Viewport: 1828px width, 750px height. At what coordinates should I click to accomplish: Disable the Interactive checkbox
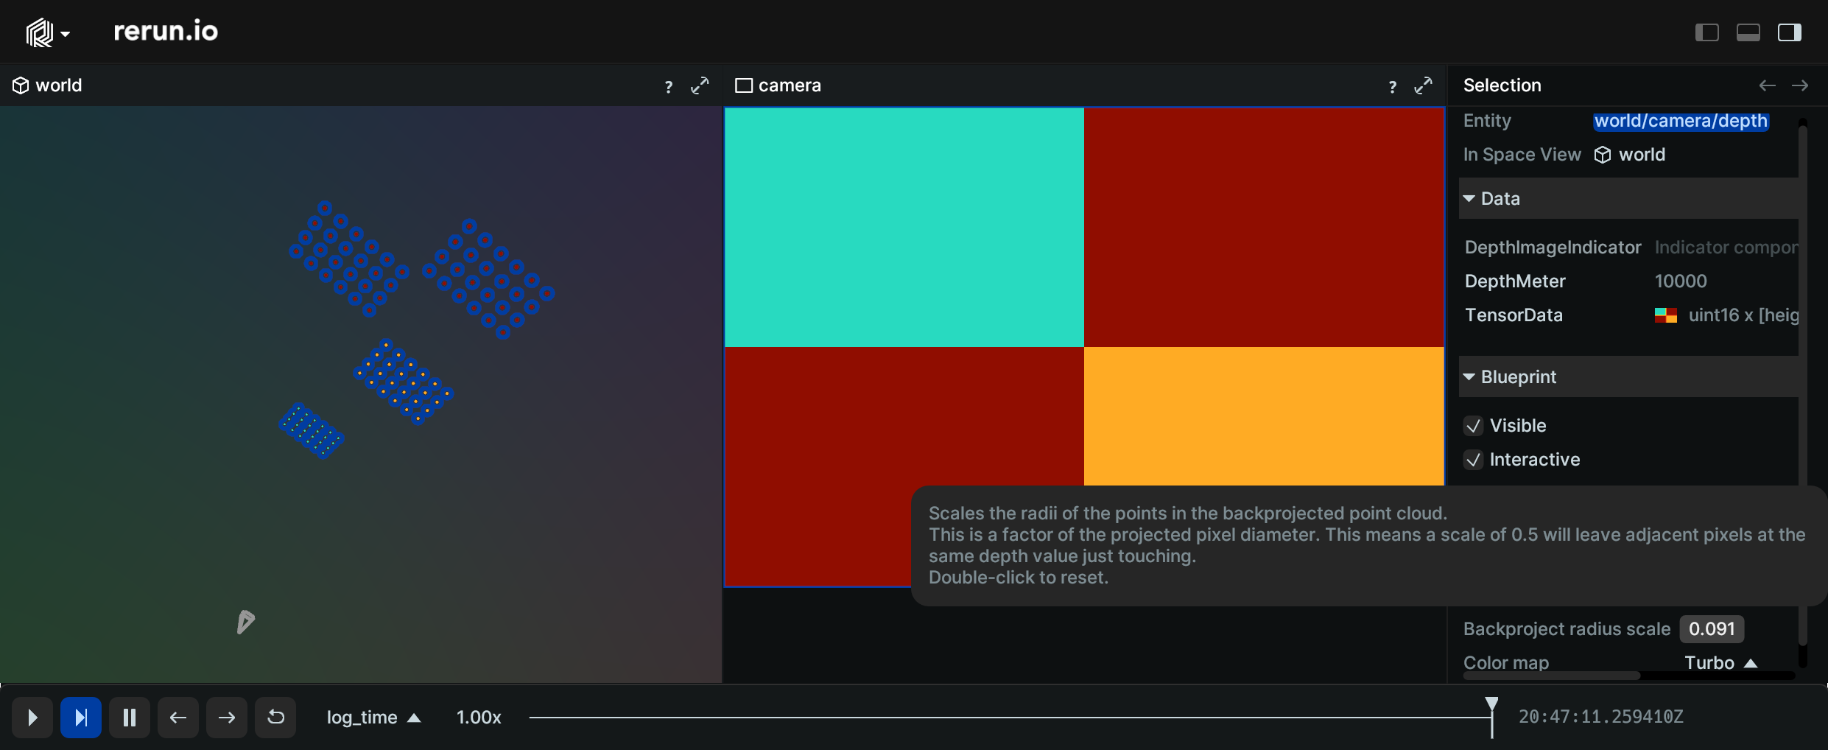[x=1474, y=460]
